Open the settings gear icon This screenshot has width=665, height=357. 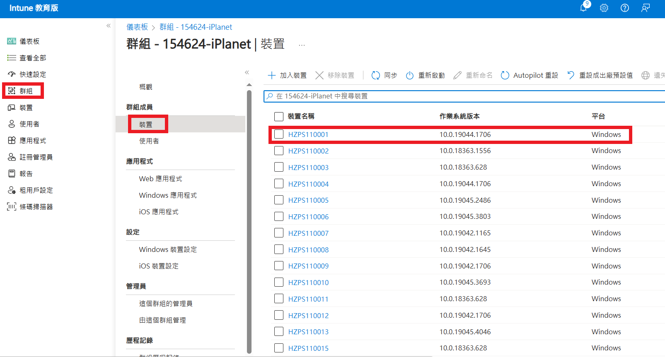604,8
